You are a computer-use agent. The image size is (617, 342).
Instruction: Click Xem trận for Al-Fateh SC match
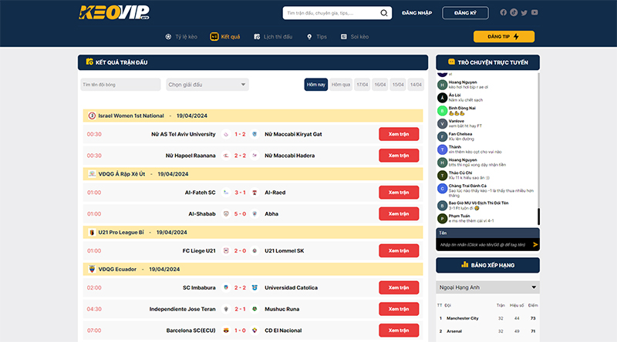pos(399,193)
